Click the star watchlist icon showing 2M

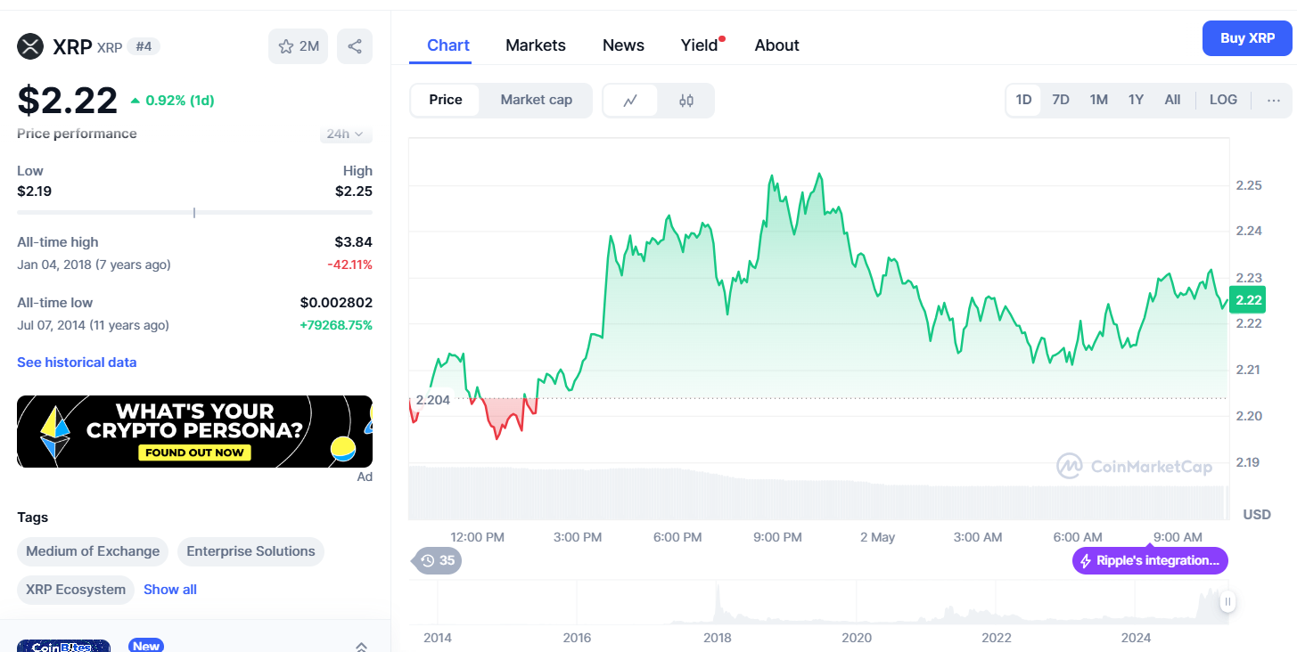pyautogui.click(x=298, y=46)
